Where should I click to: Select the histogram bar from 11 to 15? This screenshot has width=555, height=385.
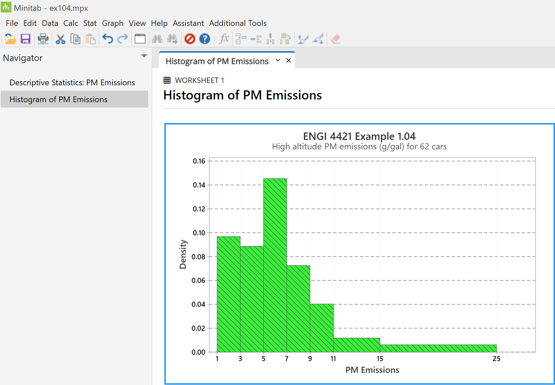point(357,345)
